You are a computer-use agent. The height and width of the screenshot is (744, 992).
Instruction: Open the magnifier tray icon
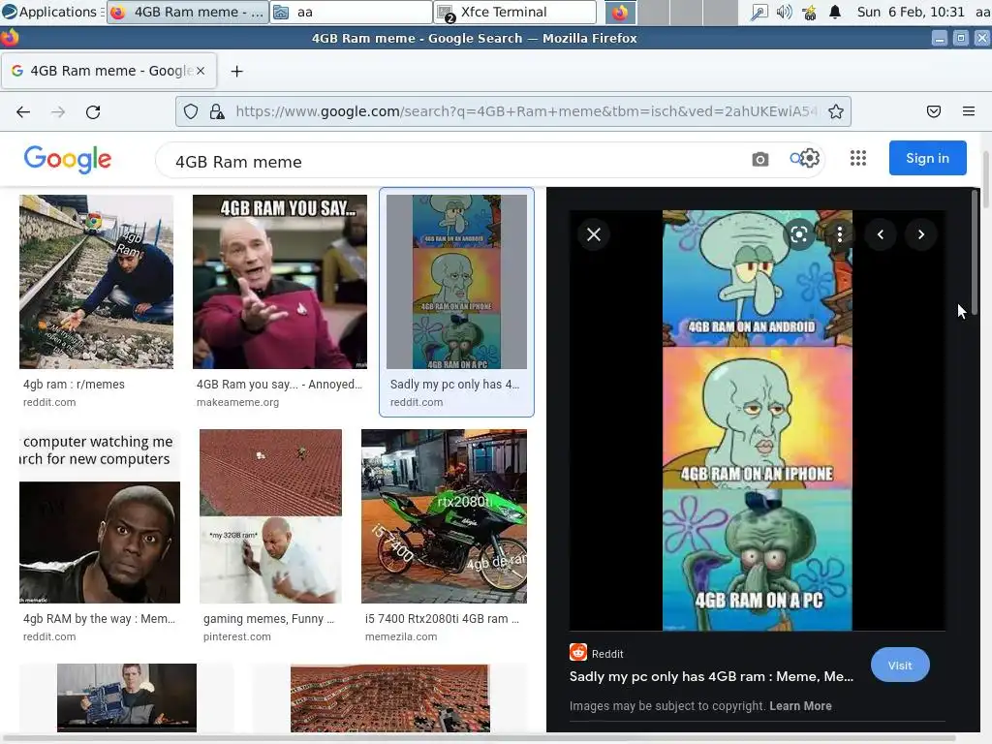tap(759, 12)
